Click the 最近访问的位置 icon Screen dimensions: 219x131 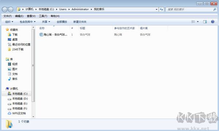click(x=9, y=44)
